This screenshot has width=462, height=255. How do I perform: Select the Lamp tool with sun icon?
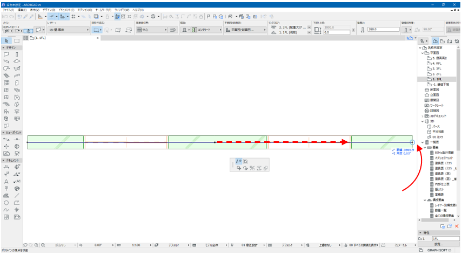(x=17, y=112)
